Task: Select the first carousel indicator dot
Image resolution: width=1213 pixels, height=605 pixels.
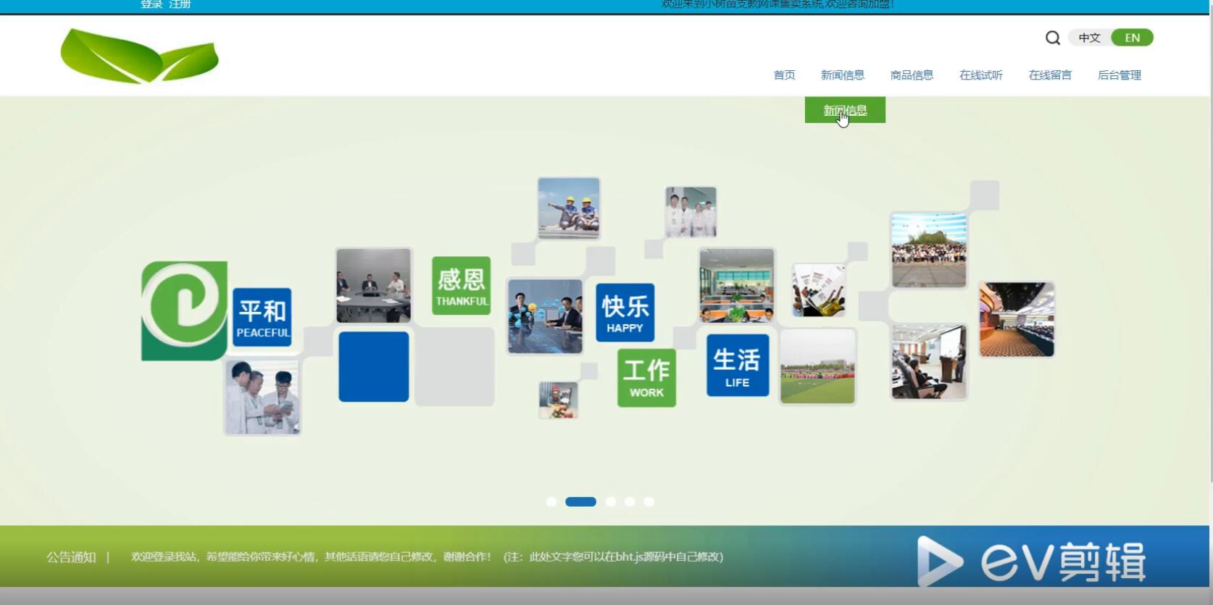Action: tap(551, 502)
